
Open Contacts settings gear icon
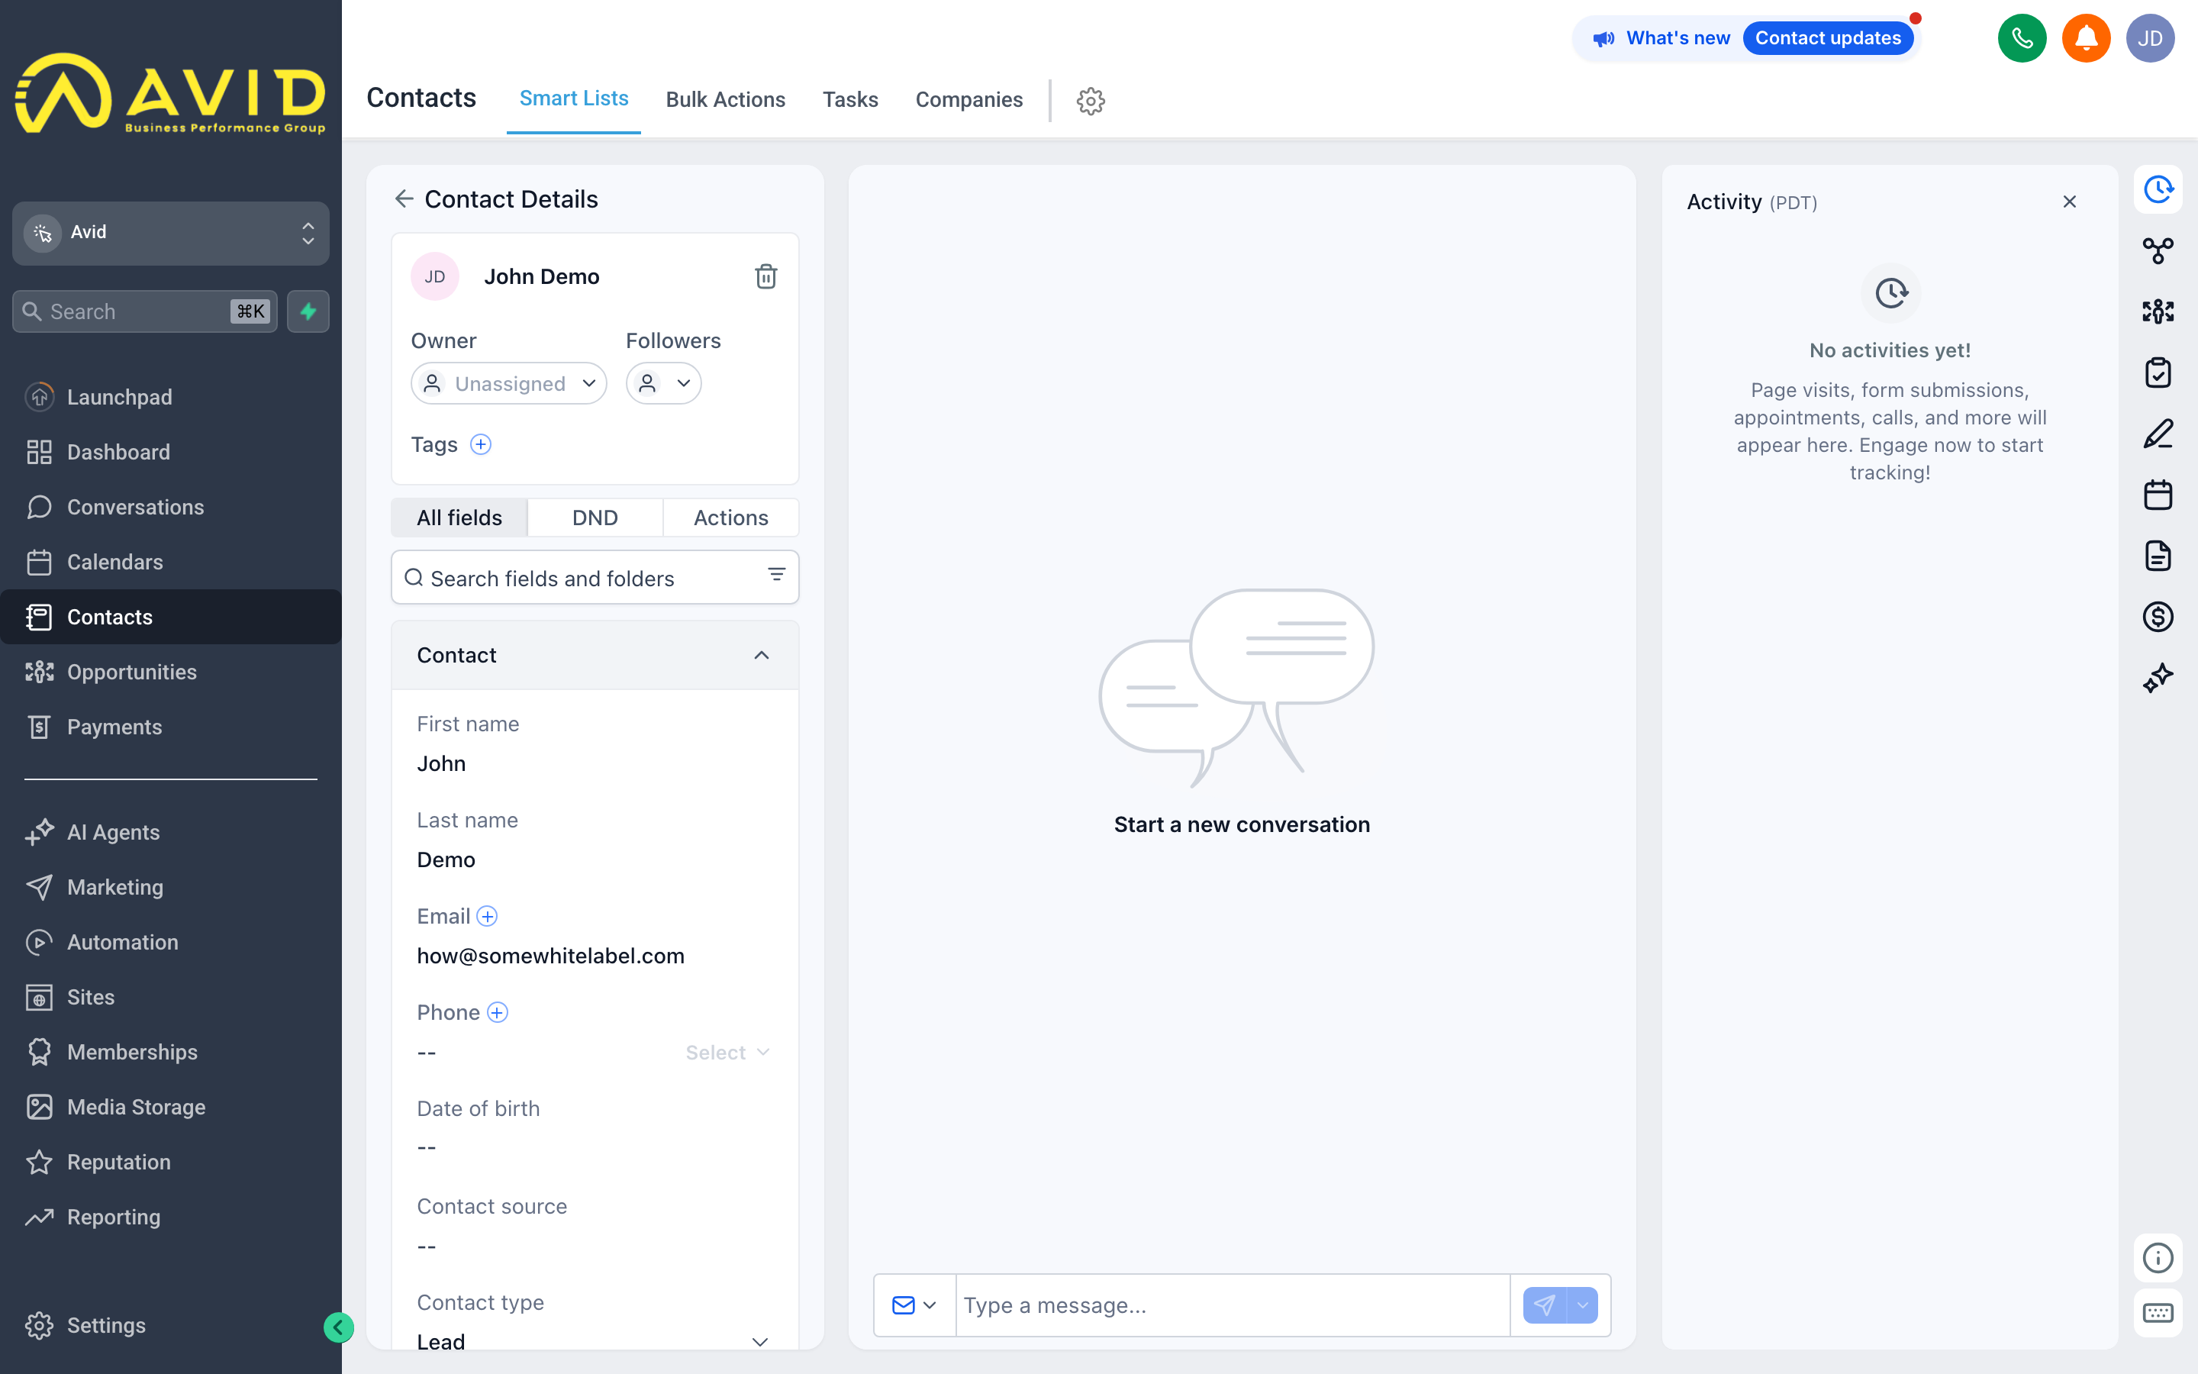(x=1090, y=101)
